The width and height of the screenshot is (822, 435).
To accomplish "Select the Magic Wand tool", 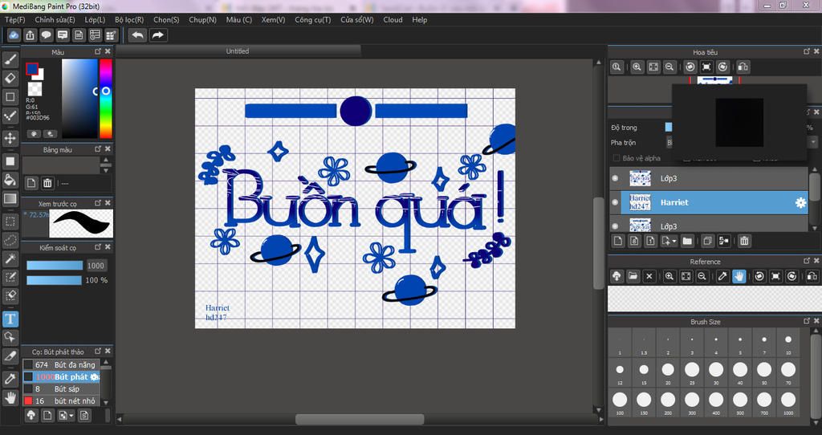I will [10, 258].
